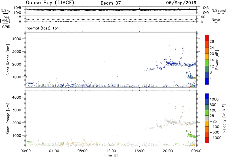This screenshot has width=227, height=157.
Task: Select the Freq. [MHz] axis label
Action: (x=5, y=19)
